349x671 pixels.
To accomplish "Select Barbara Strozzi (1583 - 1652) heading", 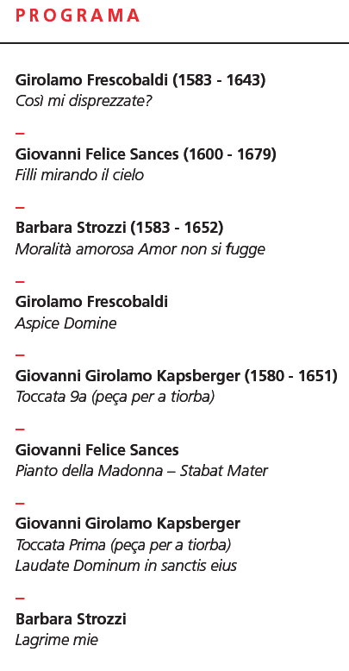I will point(119,228).
